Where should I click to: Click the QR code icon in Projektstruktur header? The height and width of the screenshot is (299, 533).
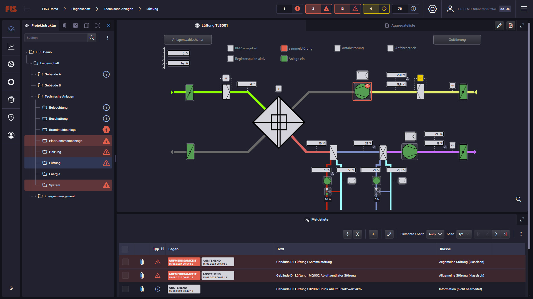(98, 25)
